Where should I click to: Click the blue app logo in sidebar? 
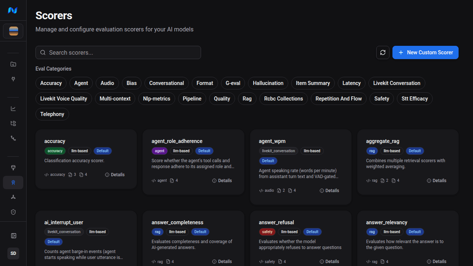[x=13, y=10]
